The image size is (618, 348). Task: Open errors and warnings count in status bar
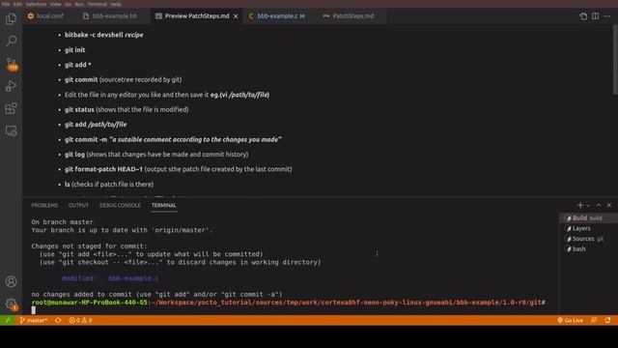pos(80,320)
